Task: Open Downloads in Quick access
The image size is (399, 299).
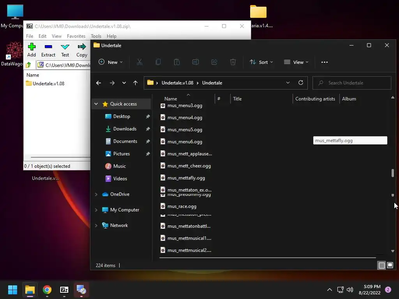Action: pyautogui.click(x=125, y=128)
